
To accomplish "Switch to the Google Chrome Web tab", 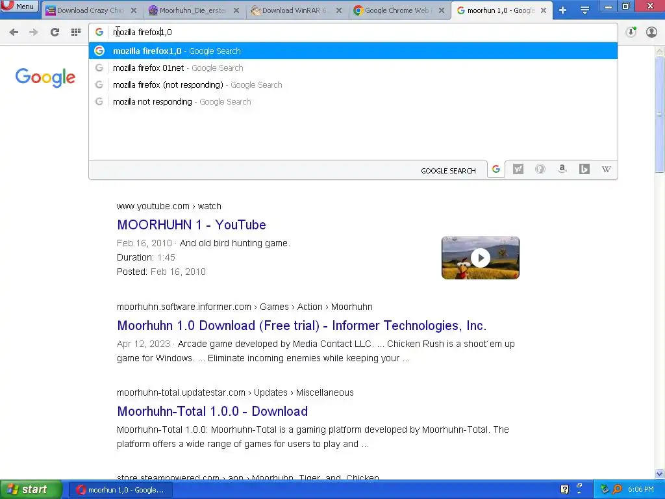I will [x=398, y=10].
